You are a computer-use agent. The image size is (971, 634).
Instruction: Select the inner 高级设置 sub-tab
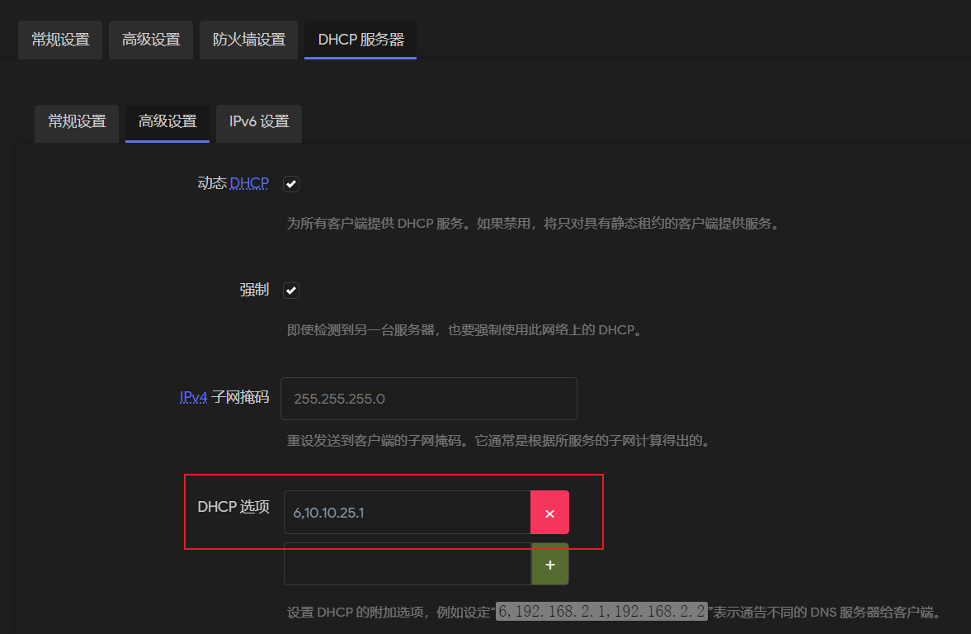coord(167,122)
